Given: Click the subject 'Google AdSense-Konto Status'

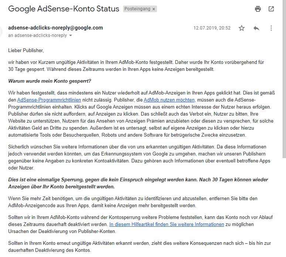Looking at the screenshot, I should coord(64,9).
